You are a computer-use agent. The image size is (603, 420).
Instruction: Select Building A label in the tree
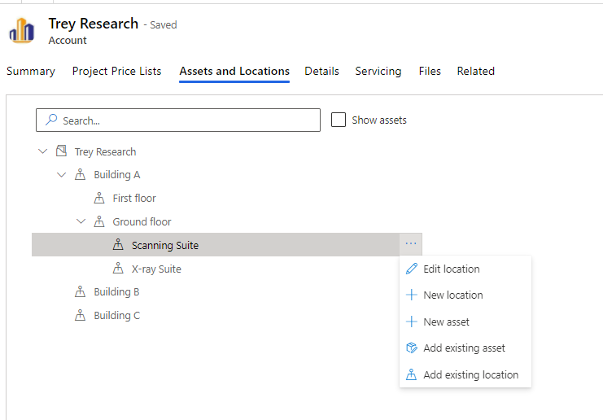click(x=117, y=175)
